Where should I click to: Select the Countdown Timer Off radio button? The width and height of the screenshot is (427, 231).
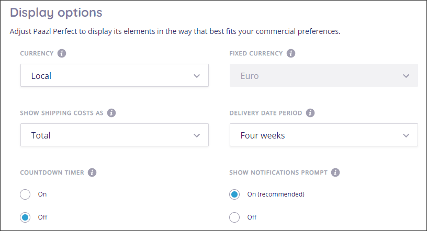click(x=25, y=217)
